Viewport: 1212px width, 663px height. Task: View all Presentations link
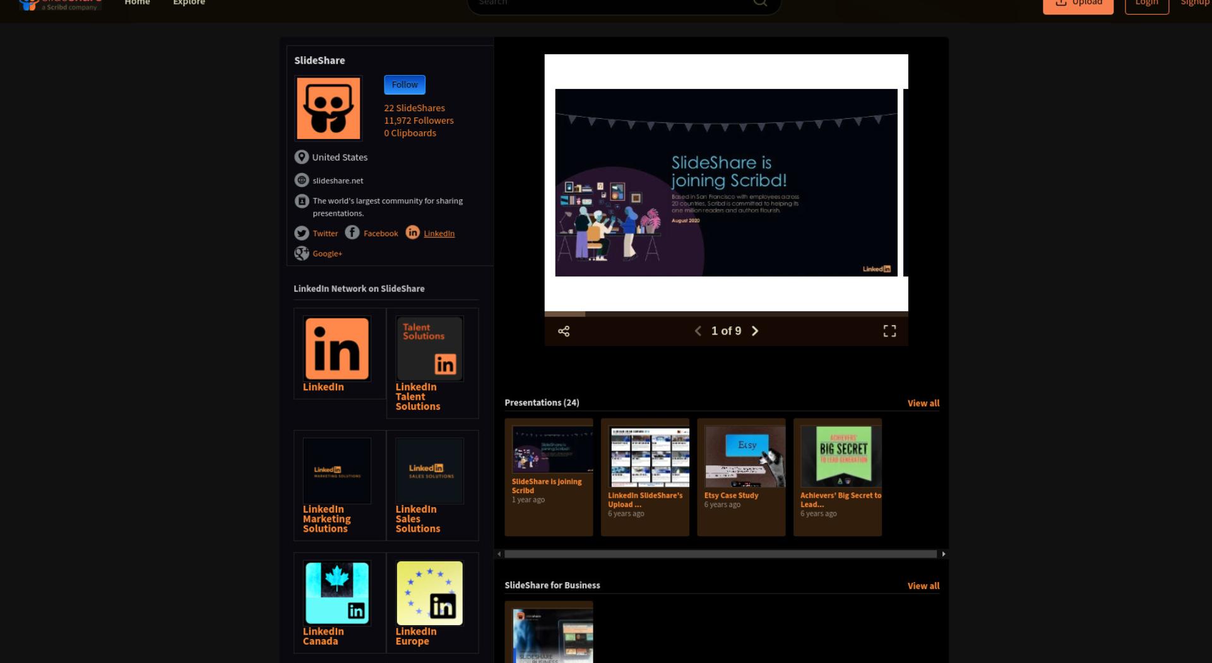click(923, 403)
